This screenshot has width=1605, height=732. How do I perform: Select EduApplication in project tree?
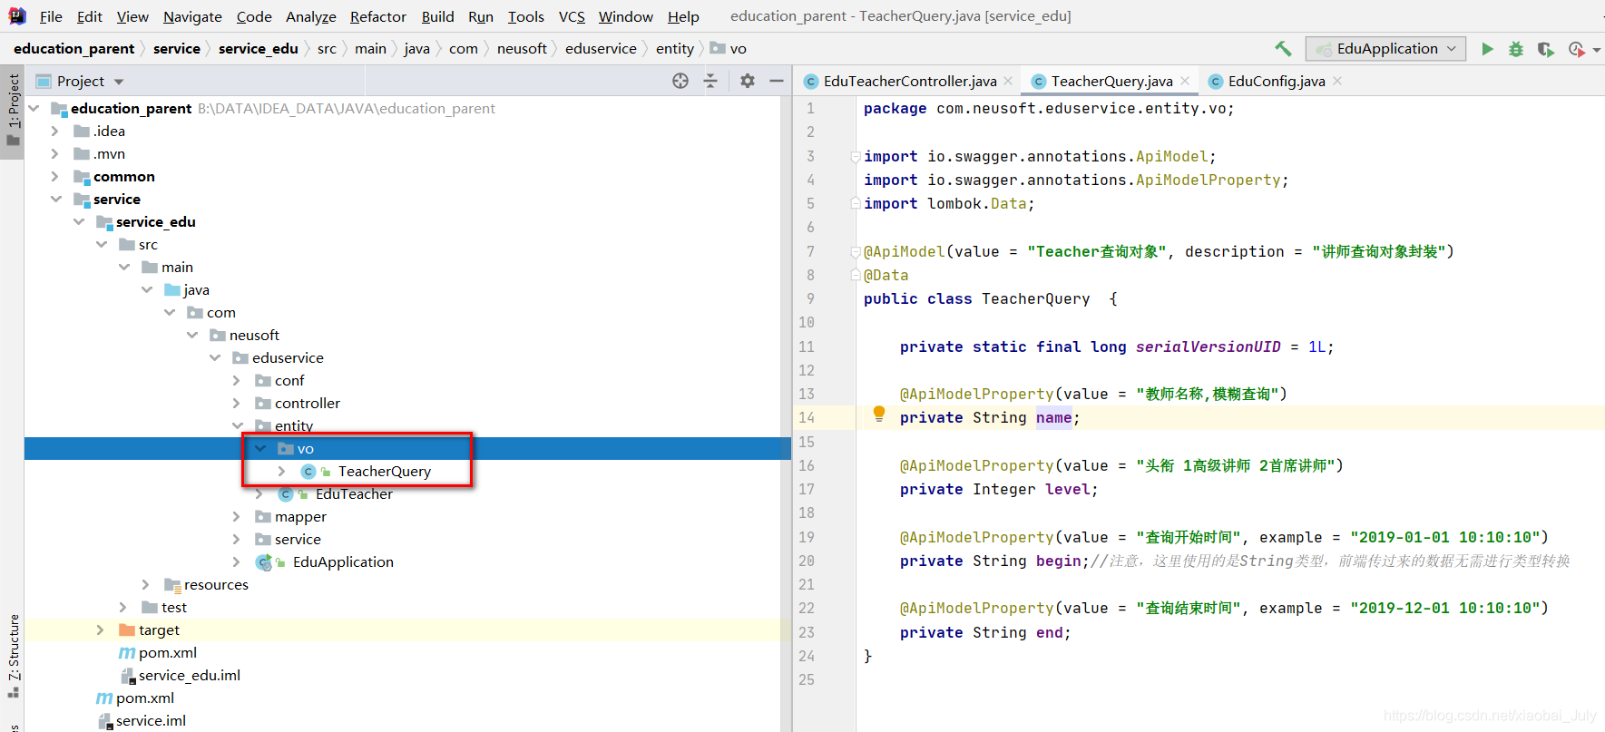(x=343, y=561)
